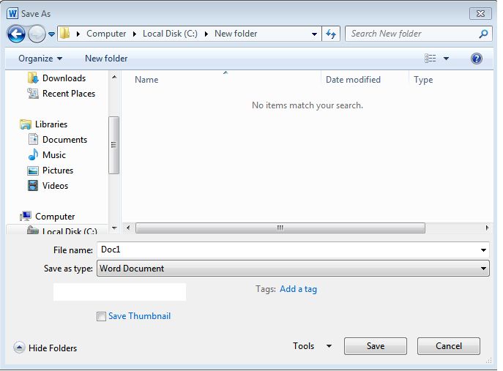The height and width of the screenshot is (371, 503).
Task: Click the Hide Folders button
Action: pos(45,348)
